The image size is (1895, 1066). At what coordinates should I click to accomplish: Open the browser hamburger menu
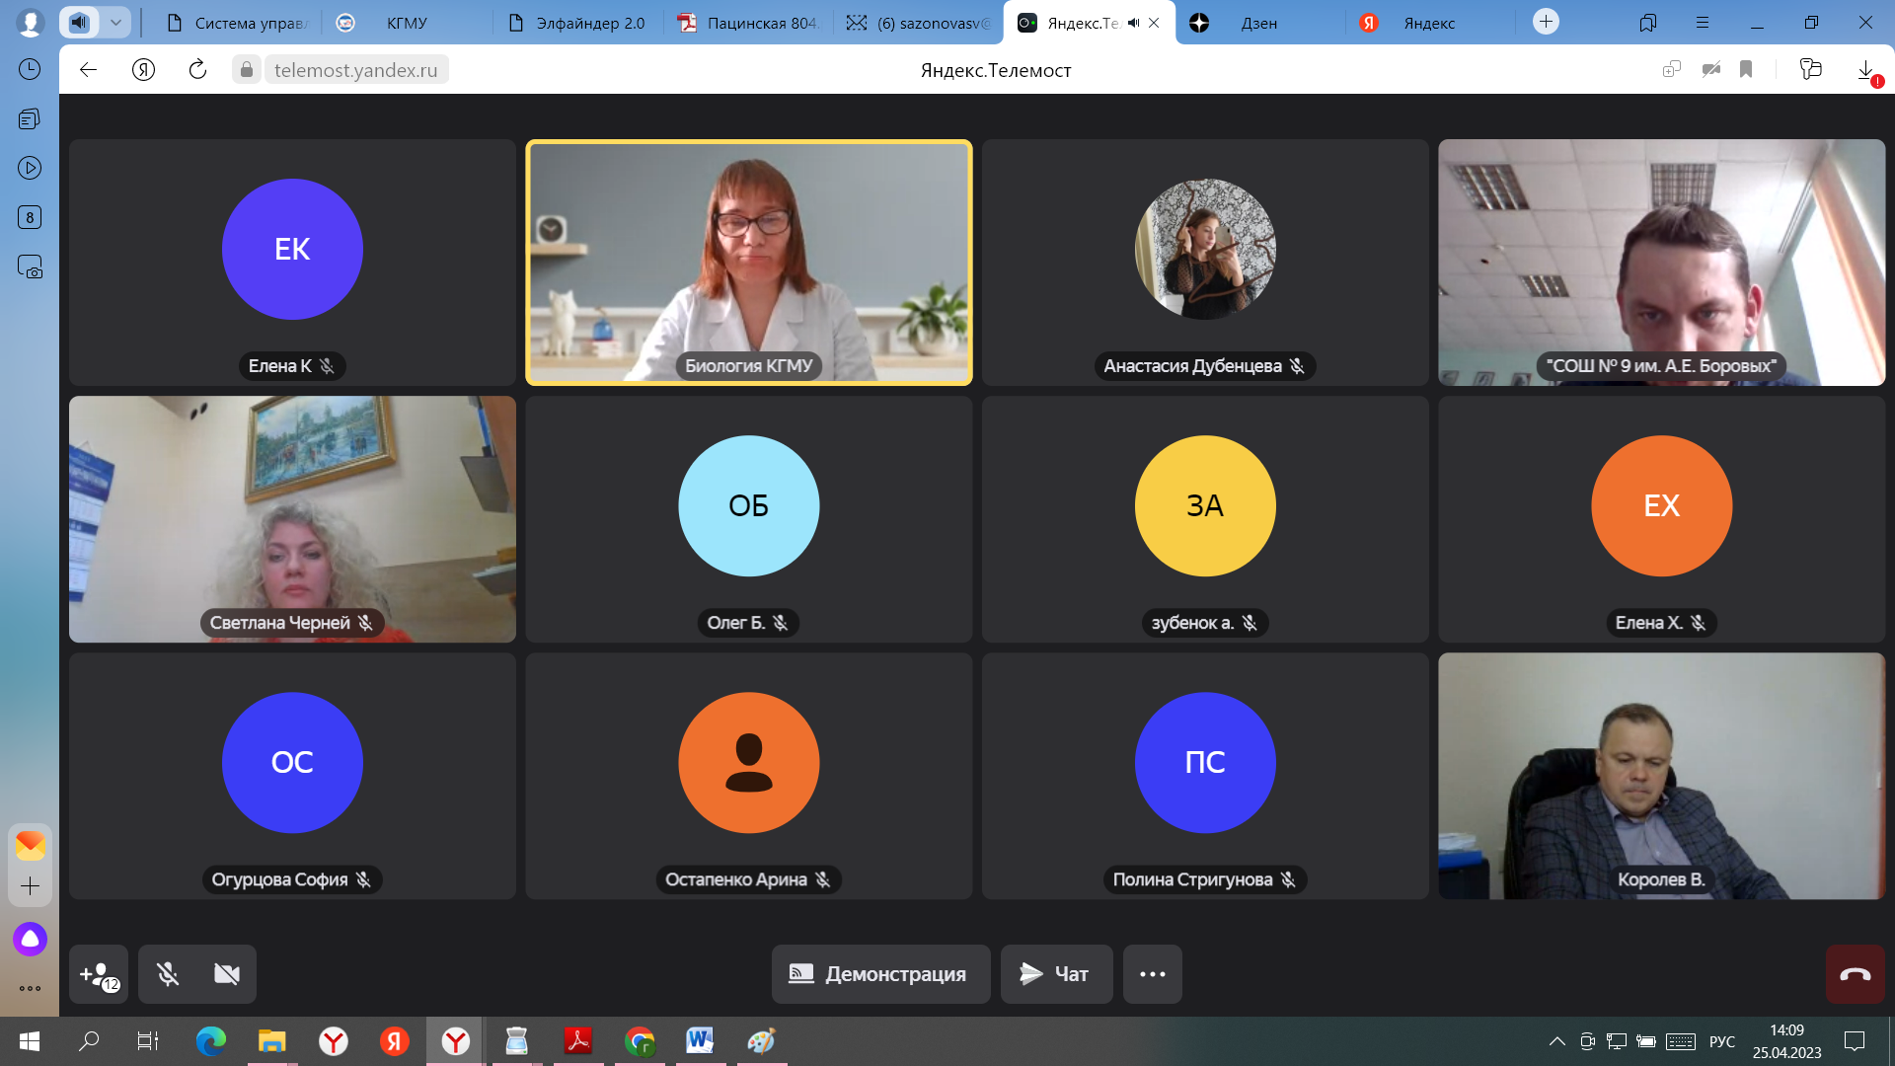1702,22
